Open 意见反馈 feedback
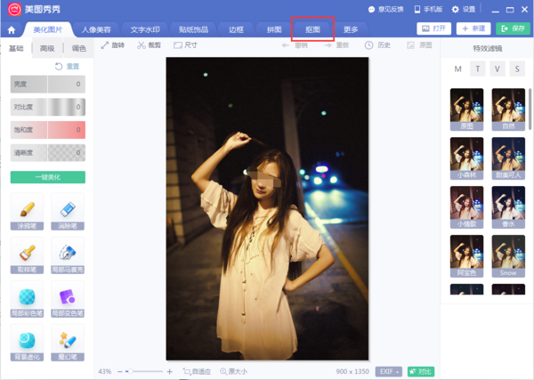Image resolution: width=534 pixels, height=380 pixels. tap(386, 10)
